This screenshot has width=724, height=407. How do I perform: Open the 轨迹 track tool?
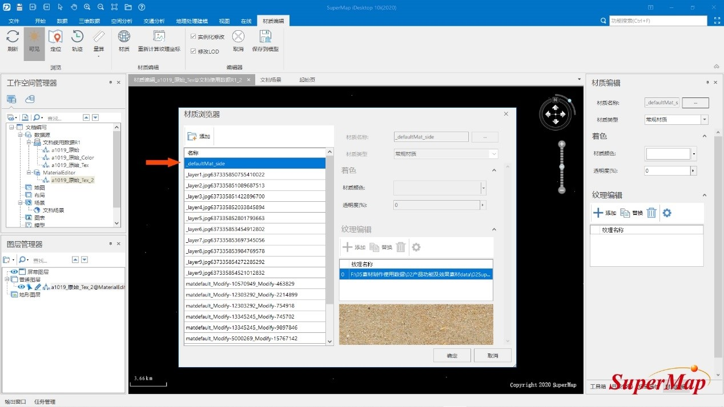pyautogui.click(x=77, y=37)
